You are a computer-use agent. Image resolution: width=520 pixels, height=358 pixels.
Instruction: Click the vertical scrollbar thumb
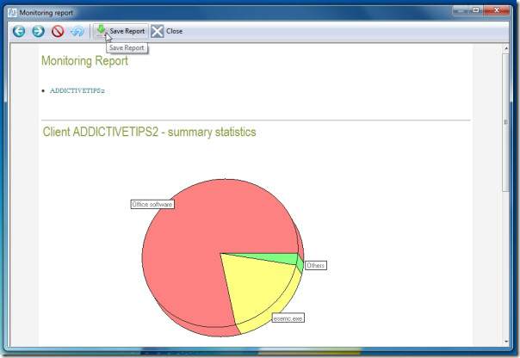(x=506, y=122)
